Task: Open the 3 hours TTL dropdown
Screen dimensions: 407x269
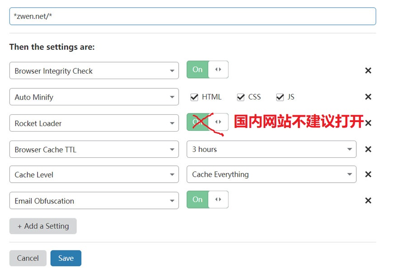Action: click(x=271, y=149)
